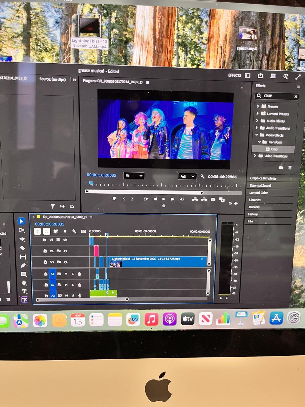This screenshot has height=407, width=305.
Task: Expand the Presets folder
Action: [x=258, y=106]
